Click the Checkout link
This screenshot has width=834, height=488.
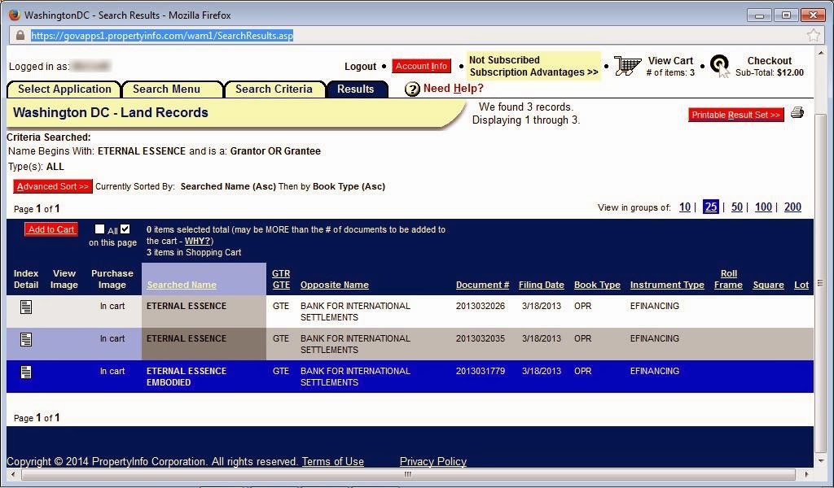point(769,61)
